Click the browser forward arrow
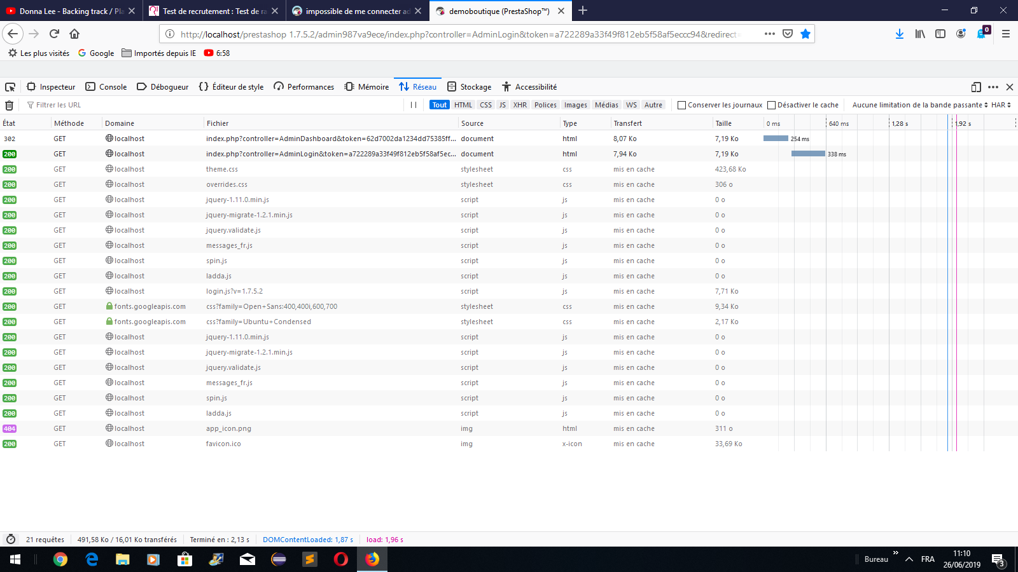The image size is (1018, 572). (34, 34)
